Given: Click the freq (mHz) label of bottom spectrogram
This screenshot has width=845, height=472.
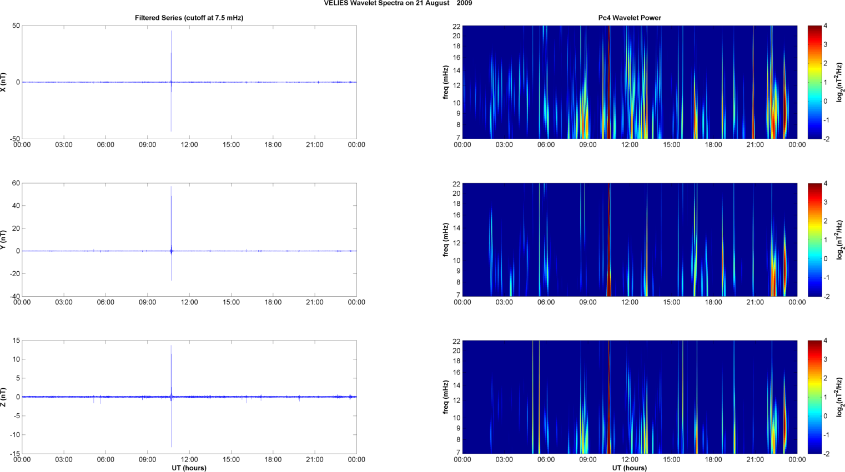Looking at the screenshot, I should point(445,397).
